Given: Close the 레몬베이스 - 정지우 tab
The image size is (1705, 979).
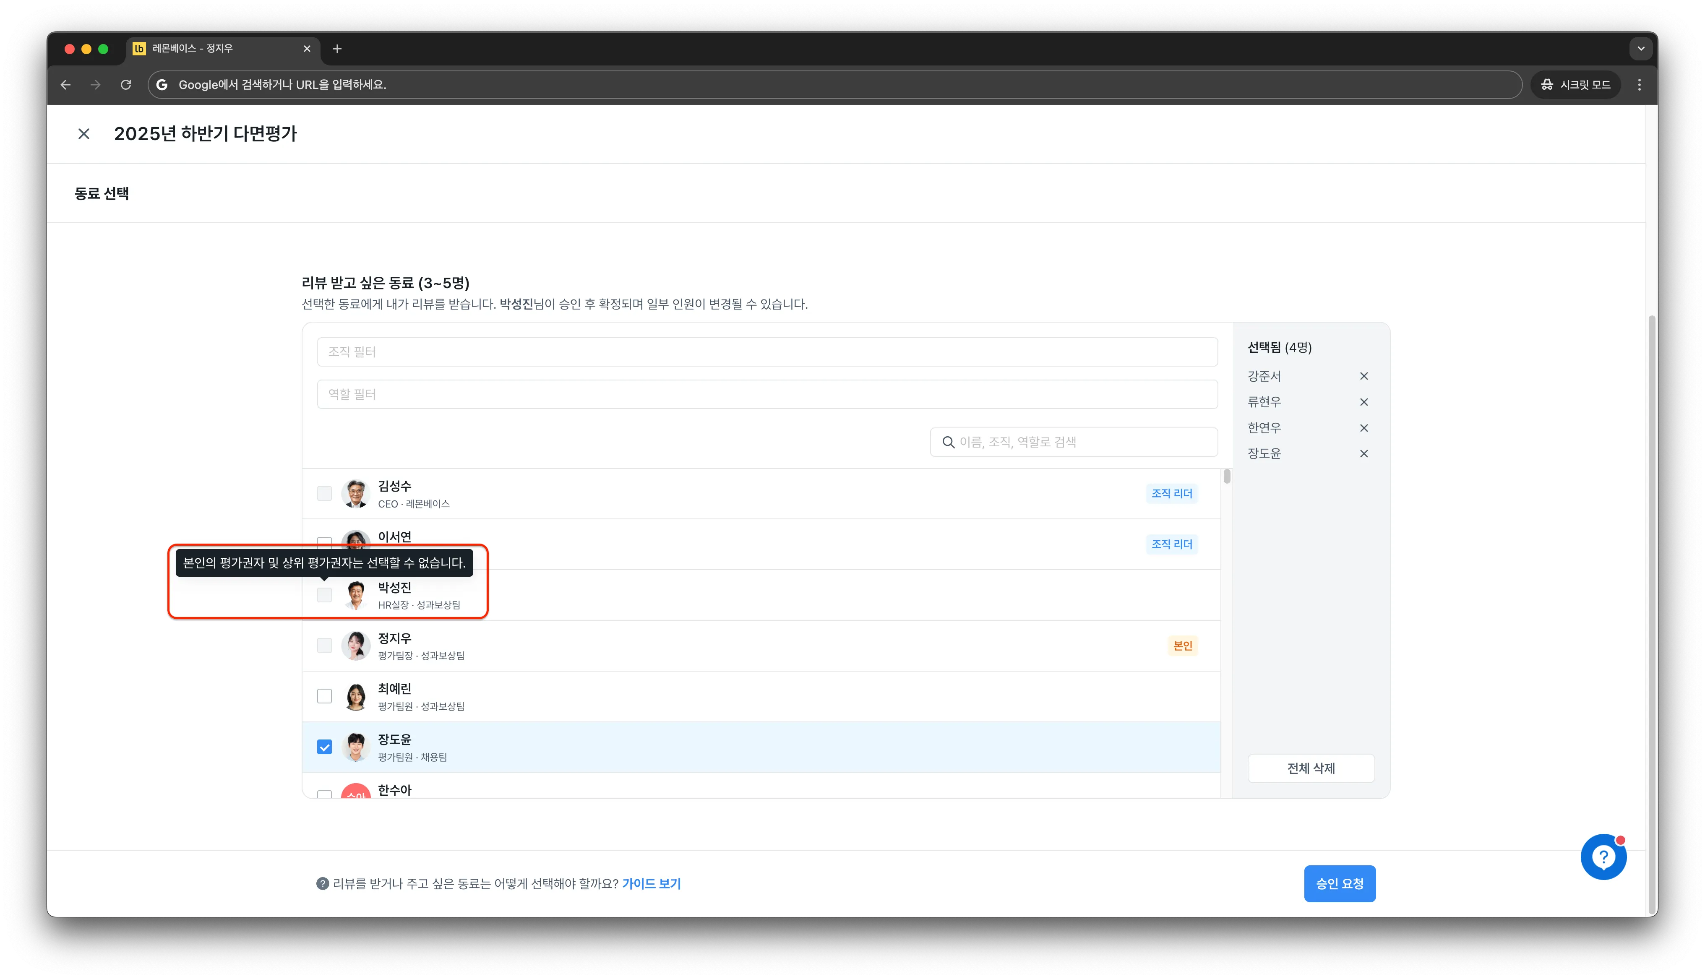Looking at the screenshot, I should pyautogui.click(x=307, y=48).
